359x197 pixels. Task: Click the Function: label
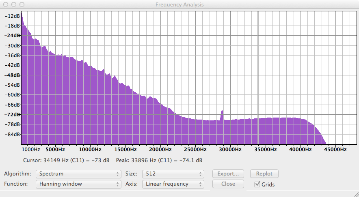click(x=16, y=184)
